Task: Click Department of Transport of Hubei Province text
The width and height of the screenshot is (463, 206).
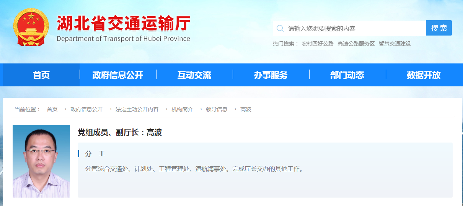Action: pos(123,39)
